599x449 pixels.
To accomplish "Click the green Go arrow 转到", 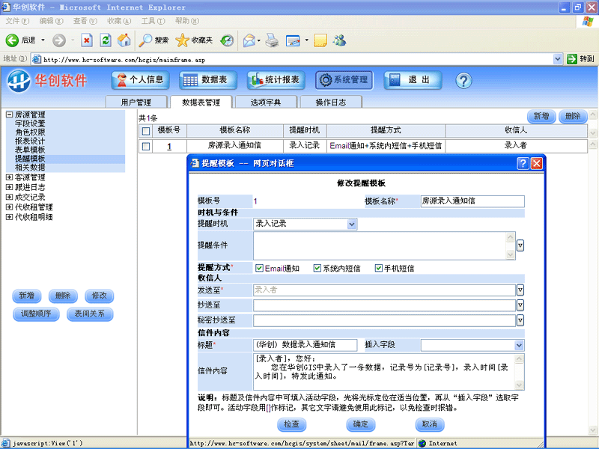I will point(572,59).
